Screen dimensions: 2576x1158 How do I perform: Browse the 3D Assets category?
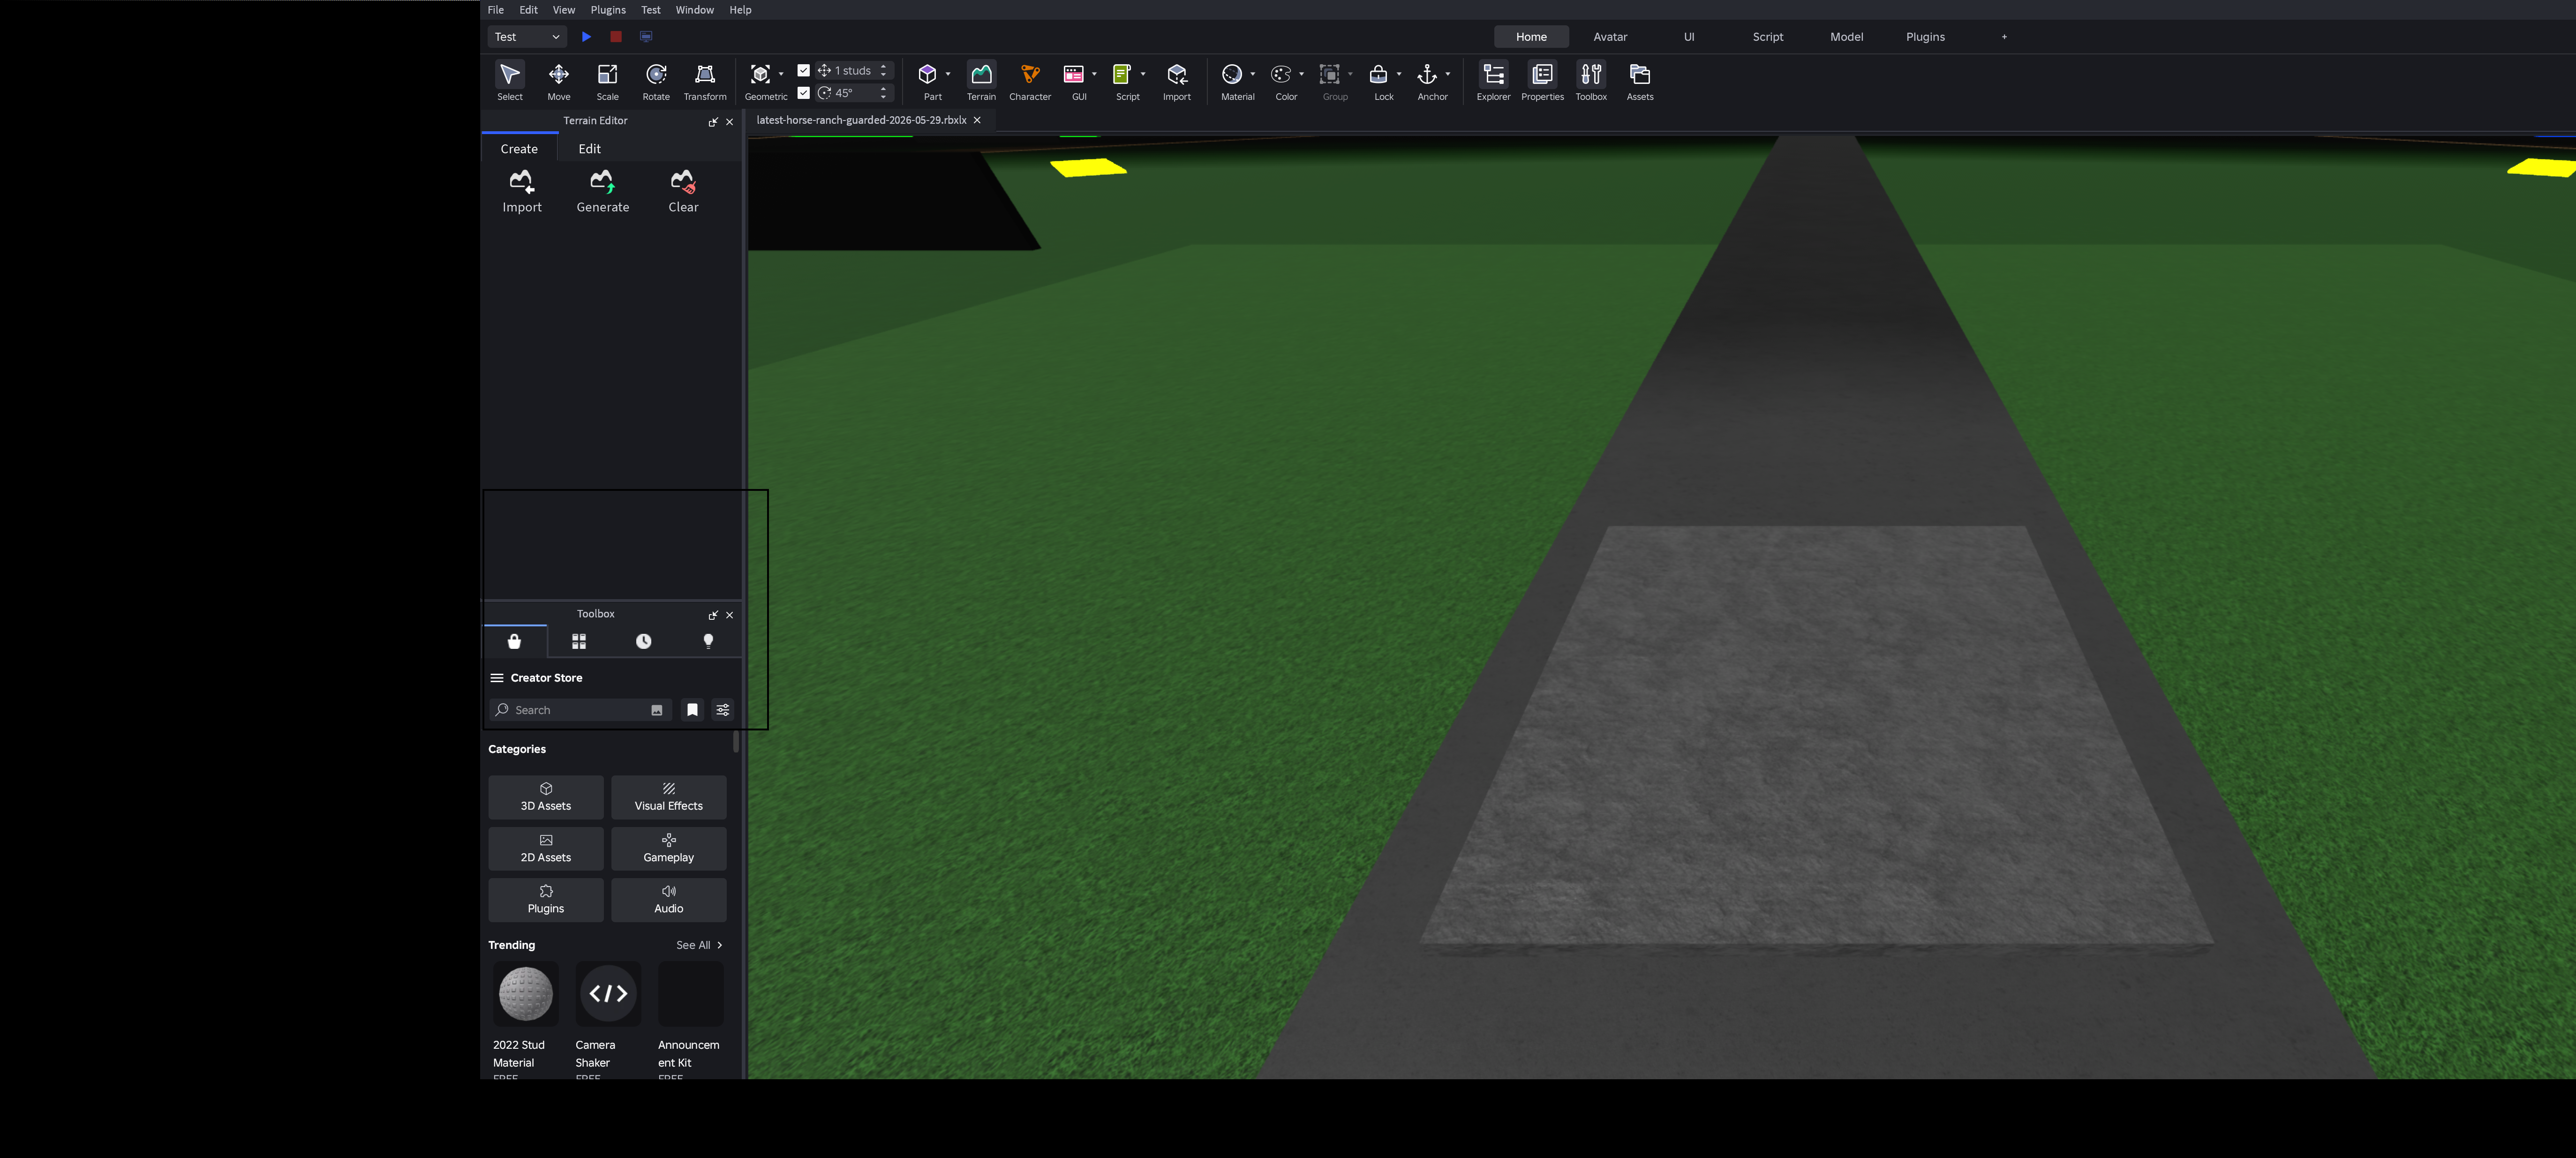pyautogui.click(x=546, y=797)
